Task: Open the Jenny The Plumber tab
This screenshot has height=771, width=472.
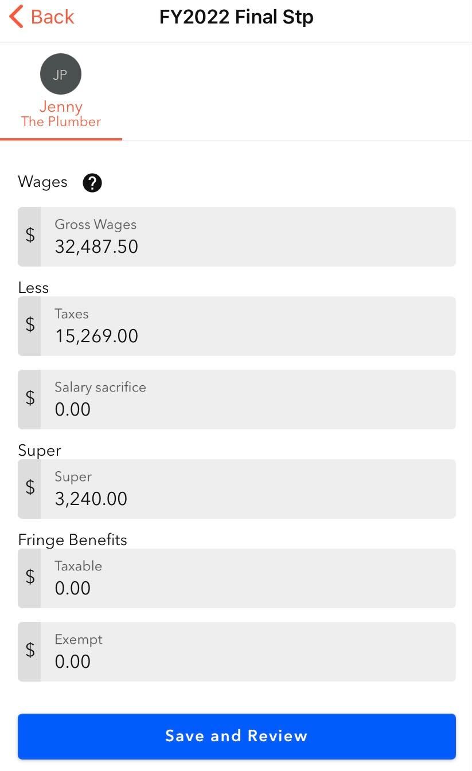Action: tap(61, 114)
